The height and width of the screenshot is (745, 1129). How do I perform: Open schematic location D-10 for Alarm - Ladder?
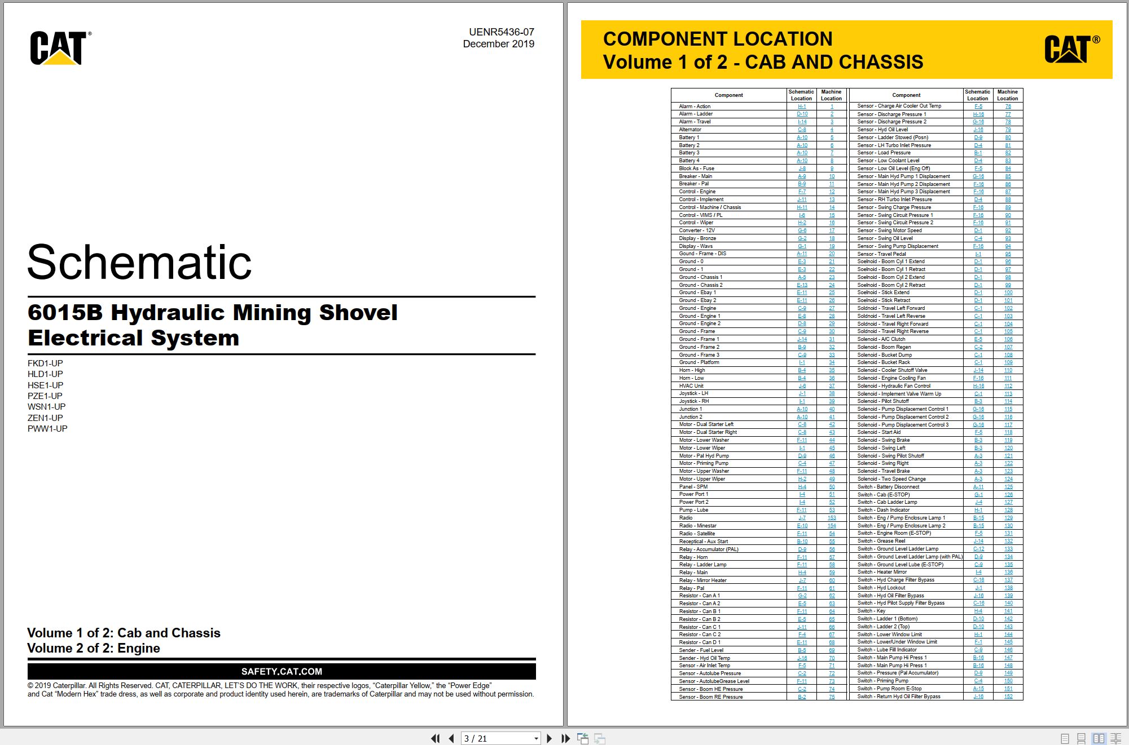(x=802, y=114)
